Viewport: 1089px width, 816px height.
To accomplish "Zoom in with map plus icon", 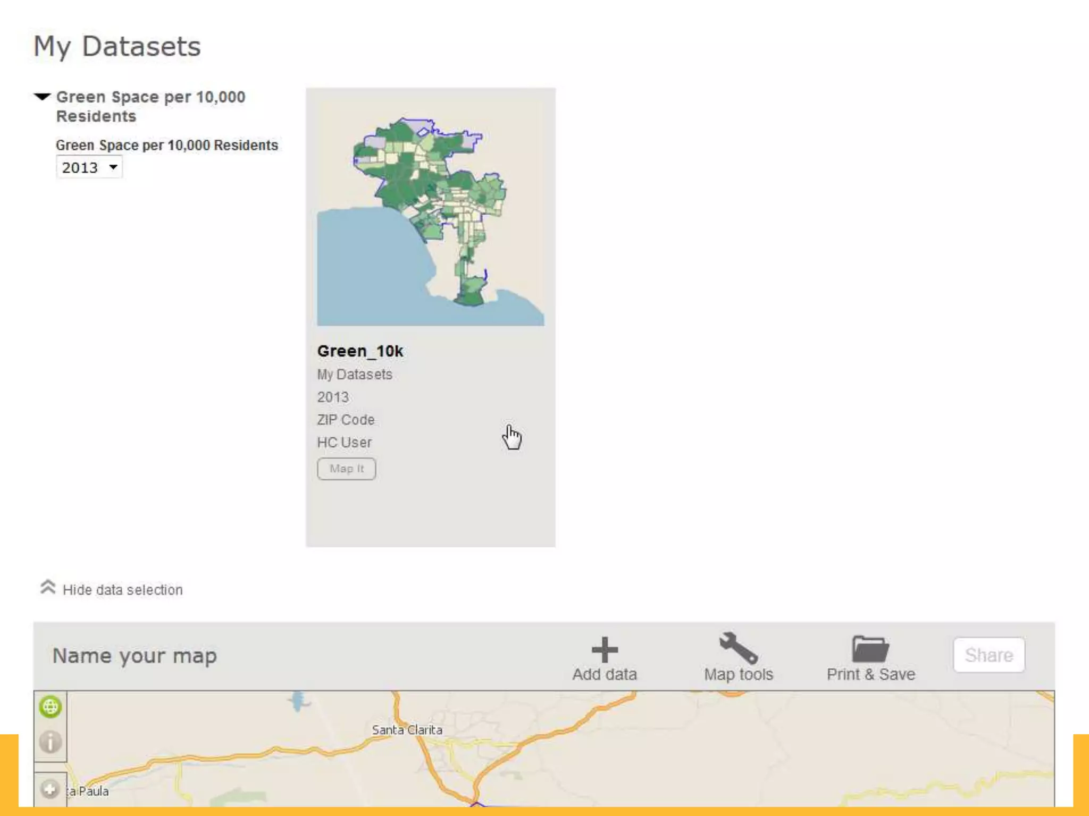I will coord(51,789).
